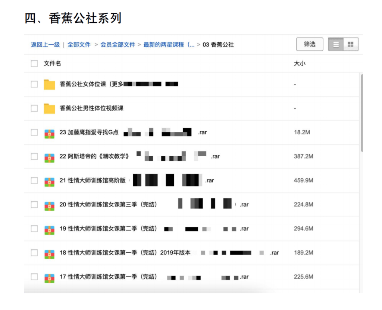Select checkbox for 20 性情大师训练馆女课第三季

pos(34,205)
